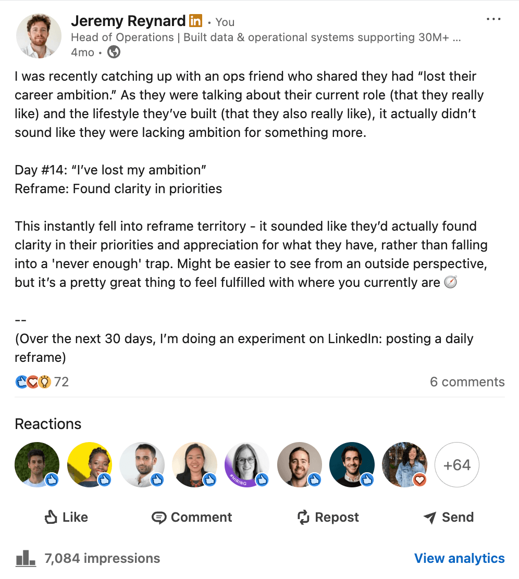This screenshot has height=579, width=519.
Task: Click the 72 reactions count
Action: point(61,382)
